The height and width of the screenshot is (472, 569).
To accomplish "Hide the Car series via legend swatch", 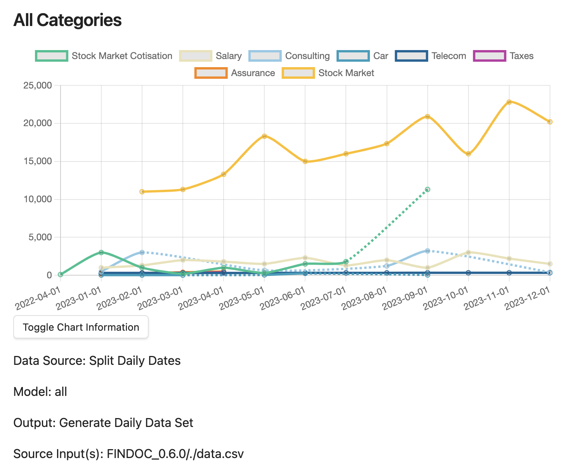I will (353, 56).
